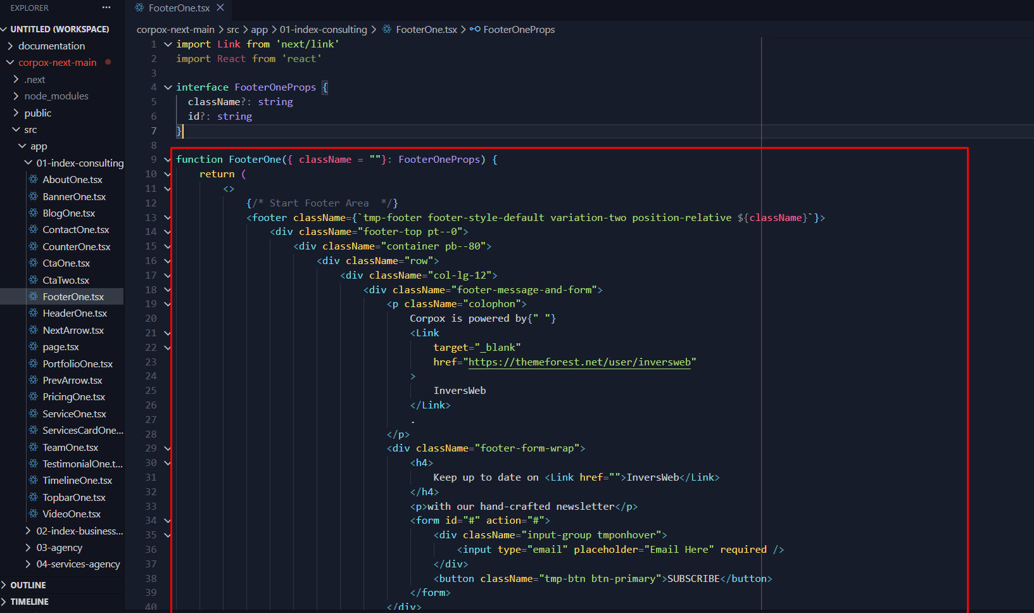This screenshot has height=613, width=1034.
Task: Open BannerOne.tsx file
Action: pyautogui.click(x=74, y=196)
